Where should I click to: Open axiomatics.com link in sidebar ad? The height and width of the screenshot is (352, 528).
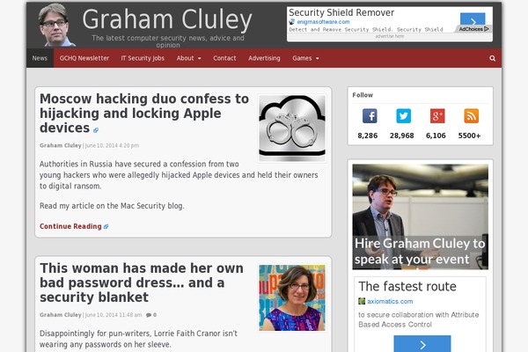(x=390, y=302)
